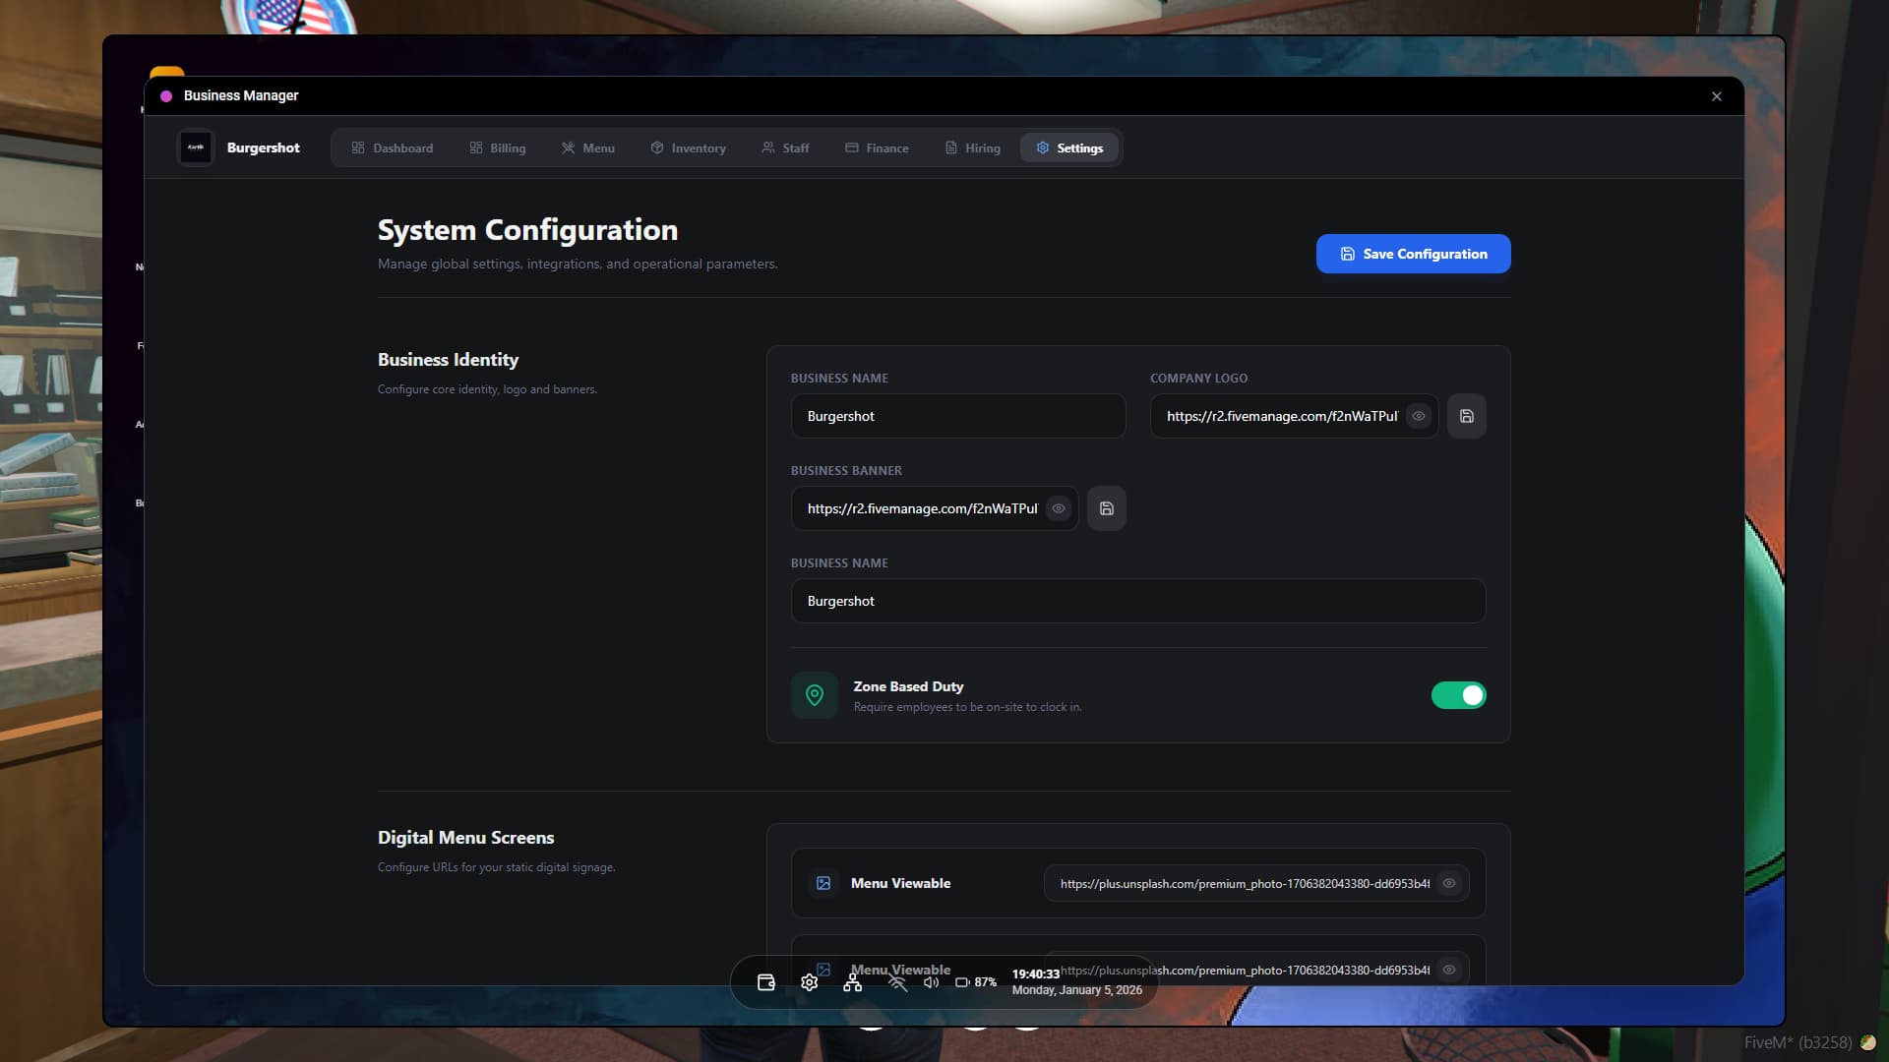1889x1062 pixels.
Task: Click the Wi-Fi off icon in dock
Action: click(x=897, y=982)
